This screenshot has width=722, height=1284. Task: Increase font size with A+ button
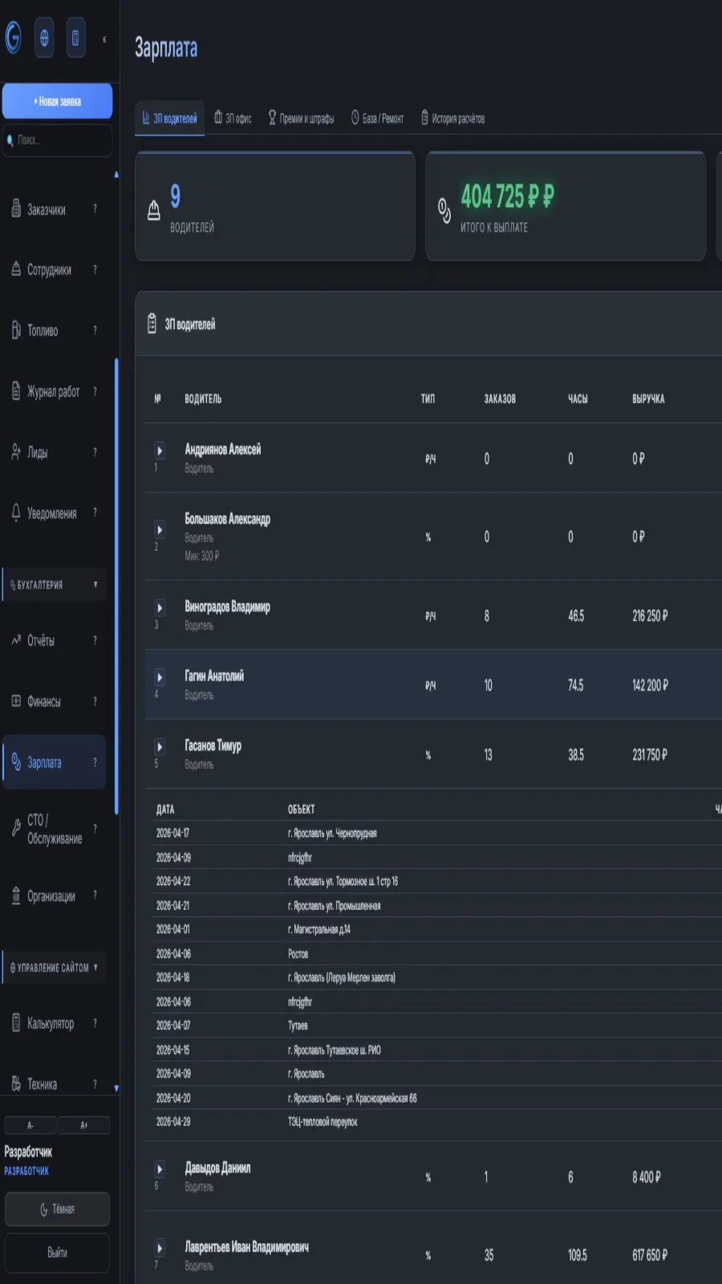click(x=83, y=1125)
